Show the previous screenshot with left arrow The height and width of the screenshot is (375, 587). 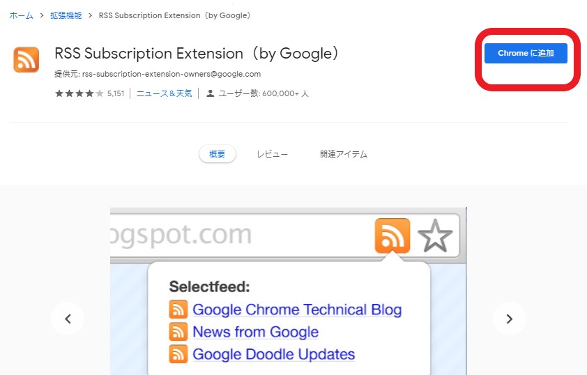point(68,319)
